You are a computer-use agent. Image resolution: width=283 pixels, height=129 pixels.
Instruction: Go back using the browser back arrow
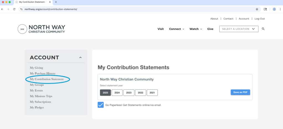(2, 9)
